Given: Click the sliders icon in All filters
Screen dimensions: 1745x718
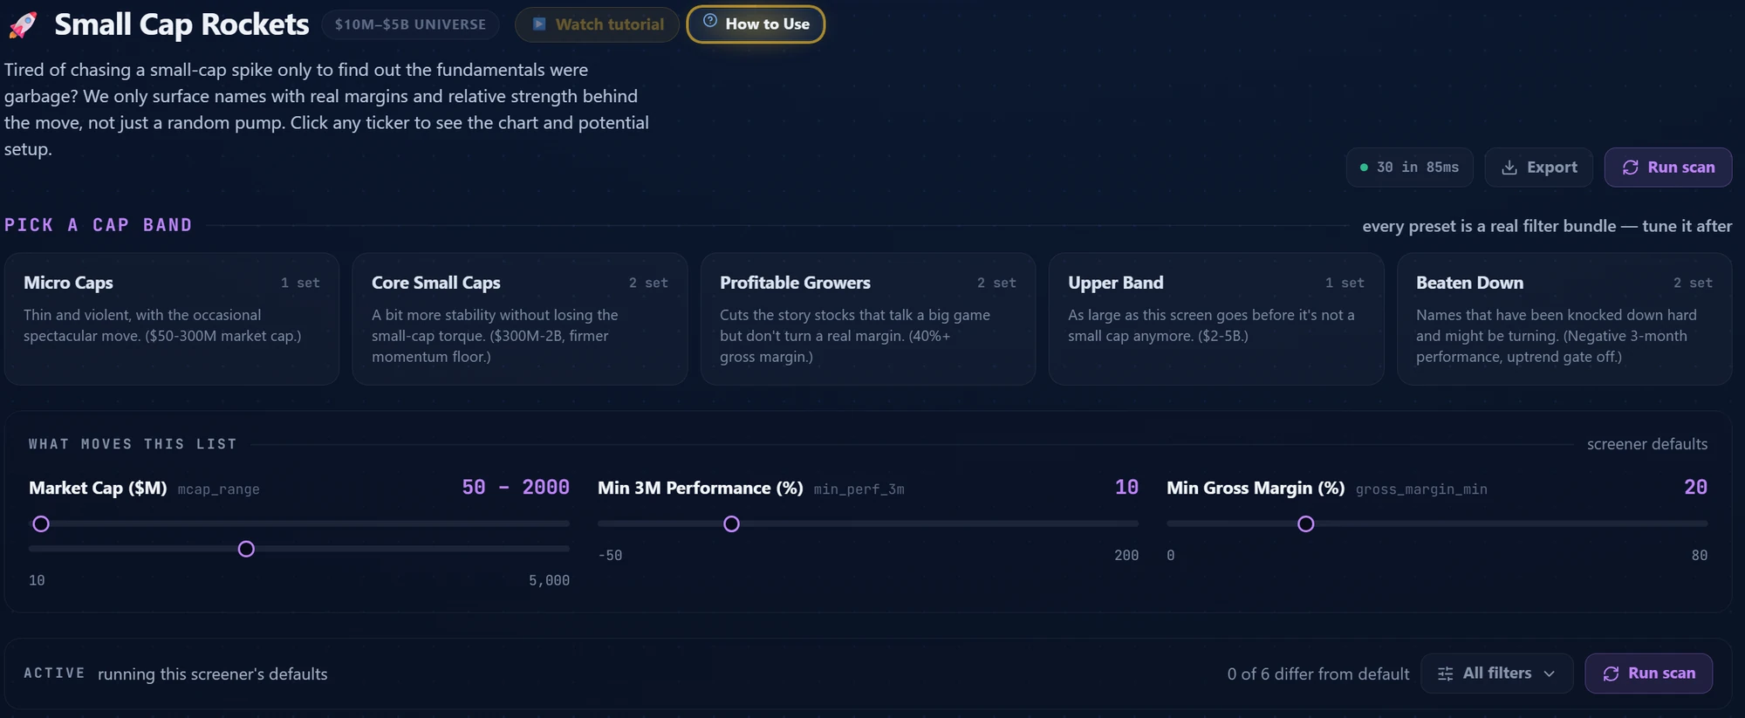Looking at the screenshot, I should [1446, 674].
